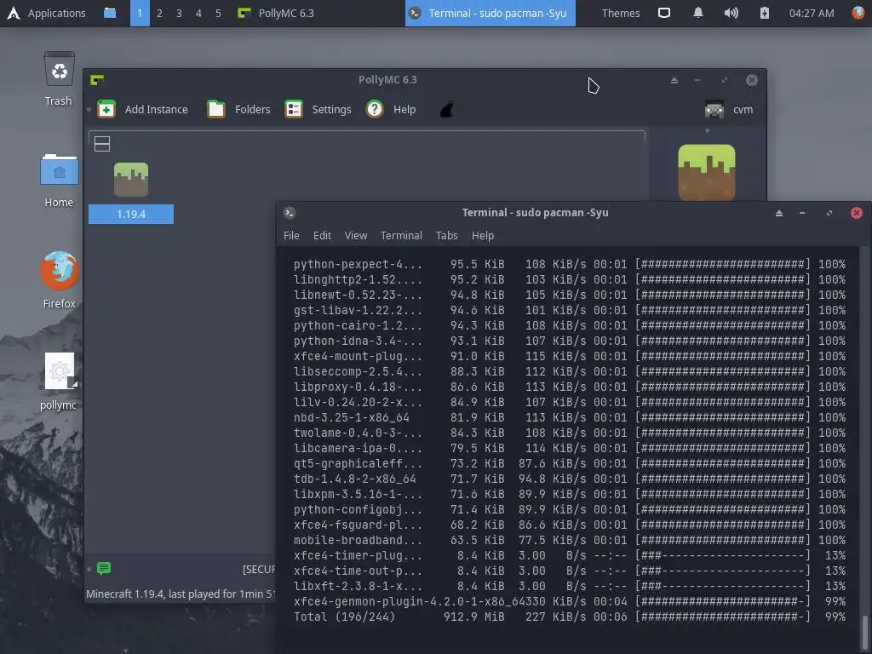Switch to workspace 5

[218, 13]
